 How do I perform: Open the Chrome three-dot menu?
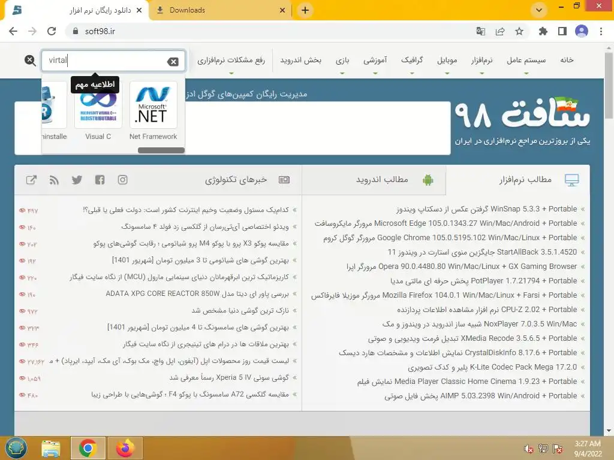601,31
